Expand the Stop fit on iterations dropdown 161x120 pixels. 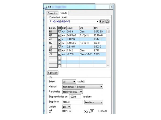tap(101, 102)
